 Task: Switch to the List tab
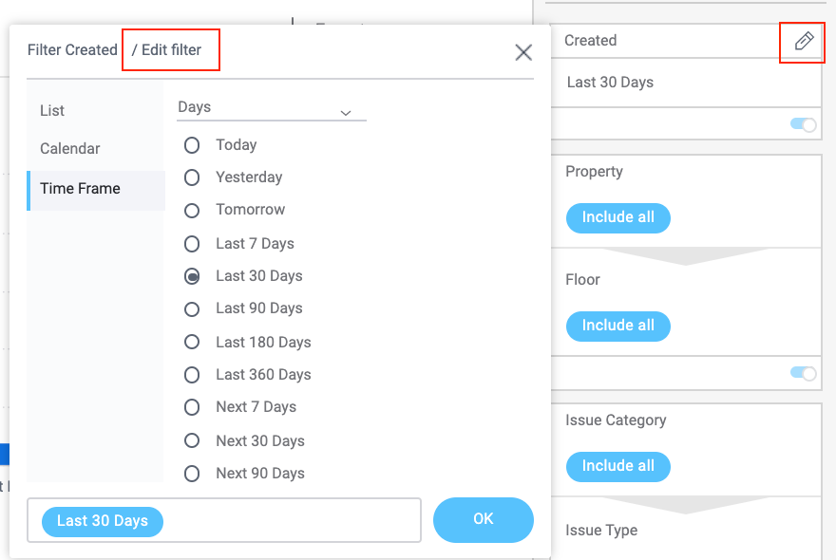(52, 111)
